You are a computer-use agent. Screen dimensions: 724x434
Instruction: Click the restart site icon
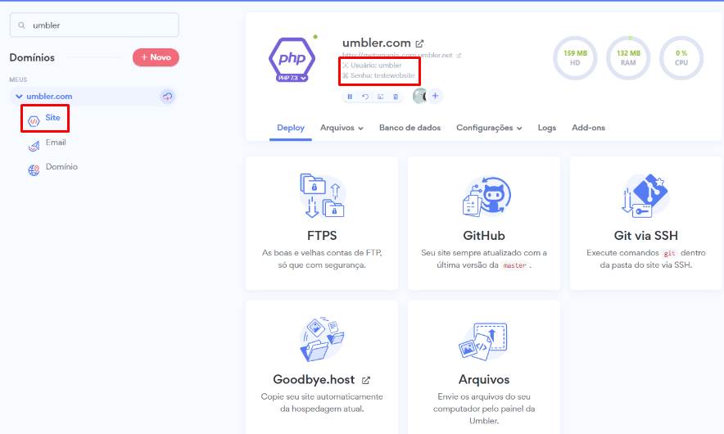[x=365, y=97]
